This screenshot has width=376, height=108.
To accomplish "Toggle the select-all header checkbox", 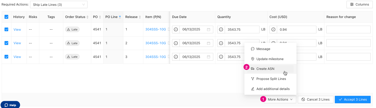I will (7, 17).
